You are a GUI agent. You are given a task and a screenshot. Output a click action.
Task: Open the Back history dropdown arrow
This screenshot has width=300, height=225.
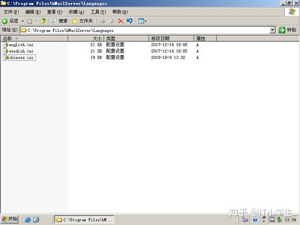pyautogui.click(x=23, y=21)
